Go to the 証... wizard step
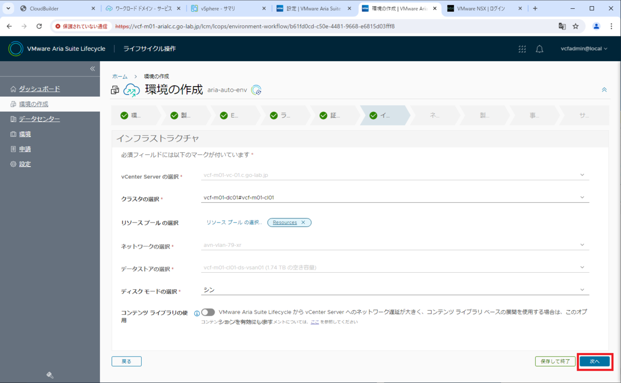This screenshot has width=621, height=383. click(x=335, y=115)
